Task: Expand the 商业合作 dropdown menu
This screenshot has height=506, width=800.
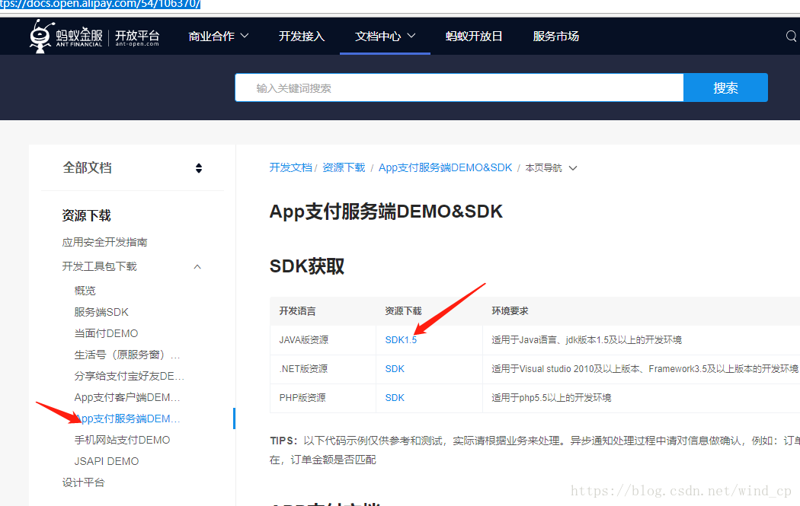Action: coord(219,37)
